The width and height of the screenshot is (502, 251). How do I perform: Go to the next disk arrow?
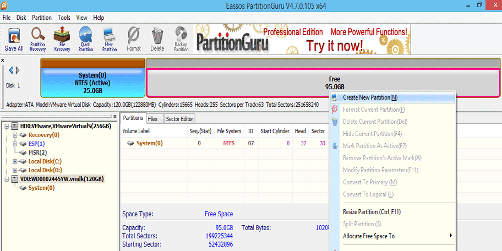coord(18,70)
